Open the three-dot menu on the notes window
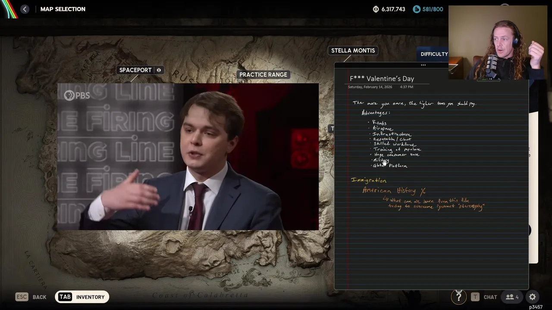The image size is (552, 310). [x=423, y=65]
